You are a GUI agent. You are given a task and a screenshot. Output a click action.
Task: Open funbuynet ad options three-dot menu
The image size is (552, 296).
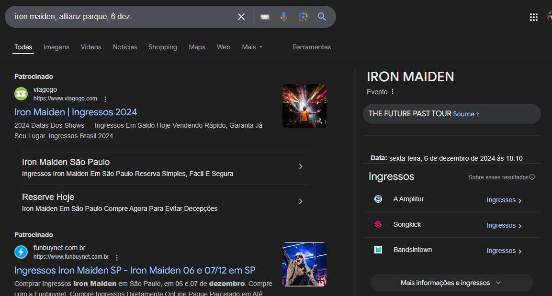[x=117, y=258]
